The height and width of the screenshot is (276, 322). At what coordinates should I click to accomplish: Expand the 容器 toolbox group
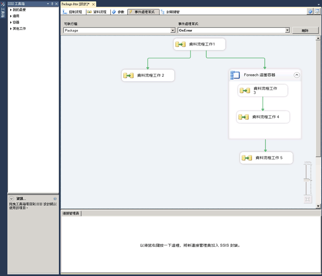click(x=11, y=22)
